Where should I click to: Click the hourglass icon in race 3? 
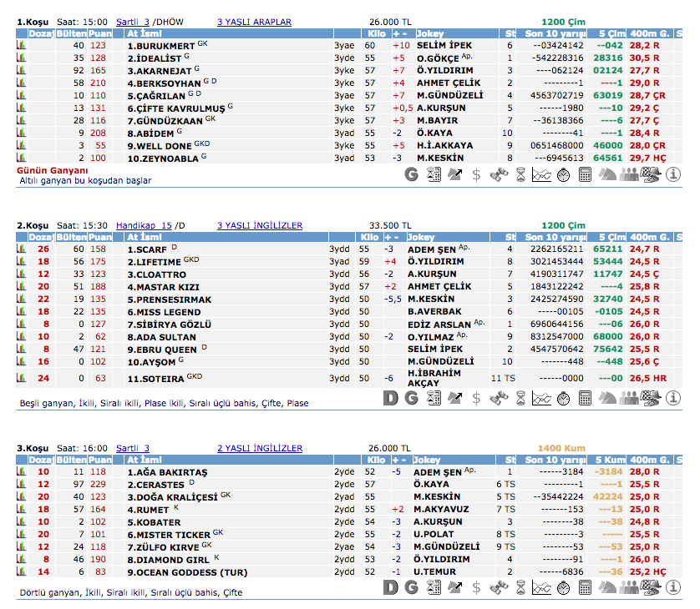point(520,587)
